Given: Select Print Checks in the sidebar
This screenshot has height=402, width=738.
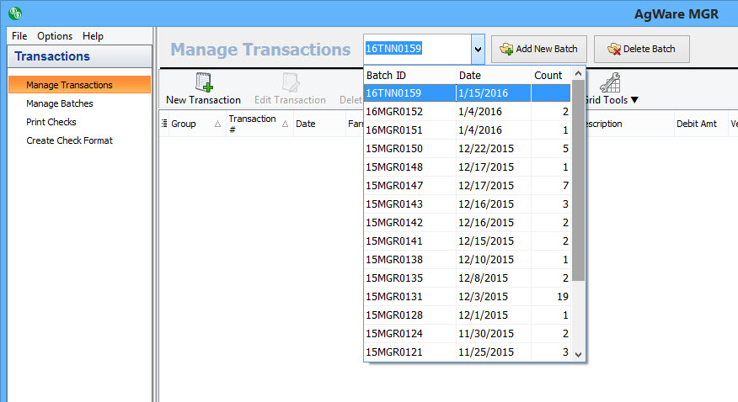Looking at the screenshot, I should [x=51, y=122].
